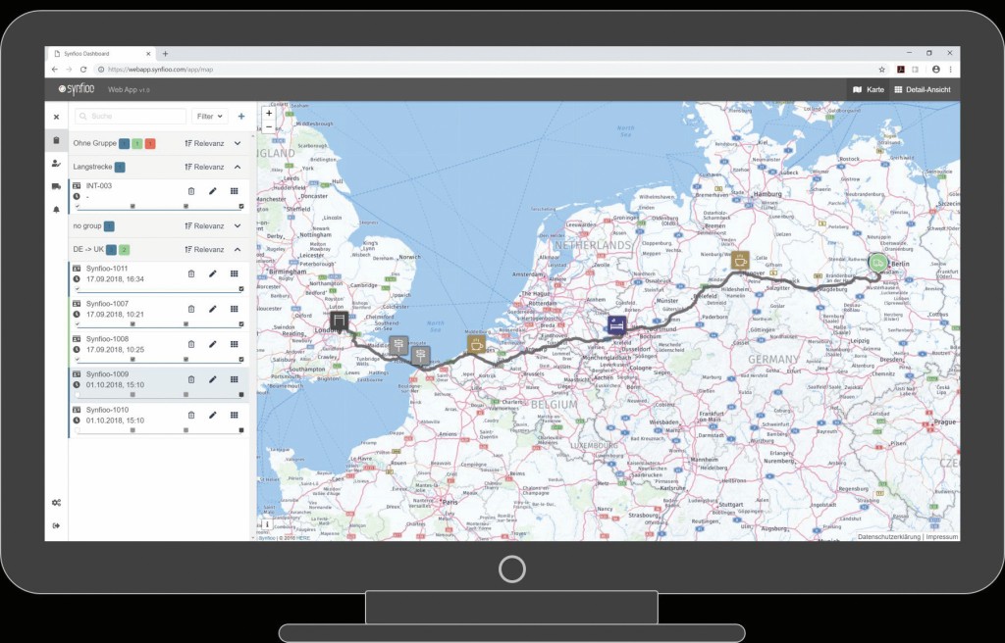Expand the Ohne Gruppe group

click(237, 143)
